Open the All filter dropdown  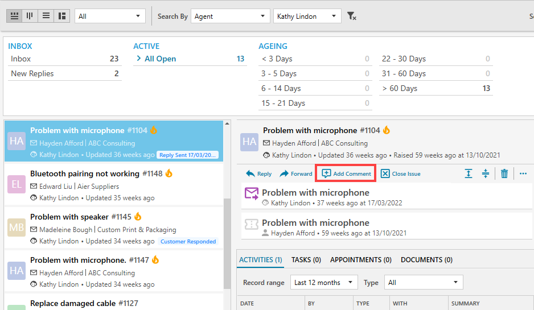[x=110, y=16]
